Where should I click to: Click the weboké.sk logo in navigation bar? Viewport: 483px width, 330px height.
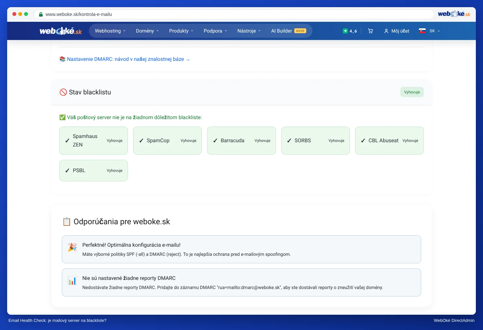pyautogui.click(x=61, y=31)
